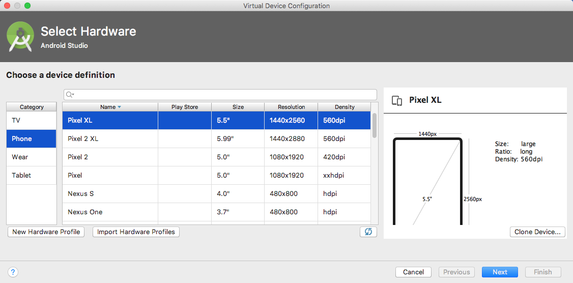The width and height of the screenshot is (573, 283).
Task: Click the device table vertical scrollbar
Action: tap(375, 125)
